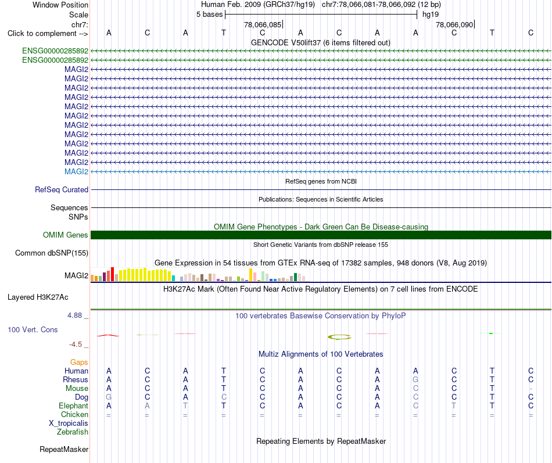Click the cyan bar in GTEx expression chart
The image size is (552, 463).
pos(173,278)
